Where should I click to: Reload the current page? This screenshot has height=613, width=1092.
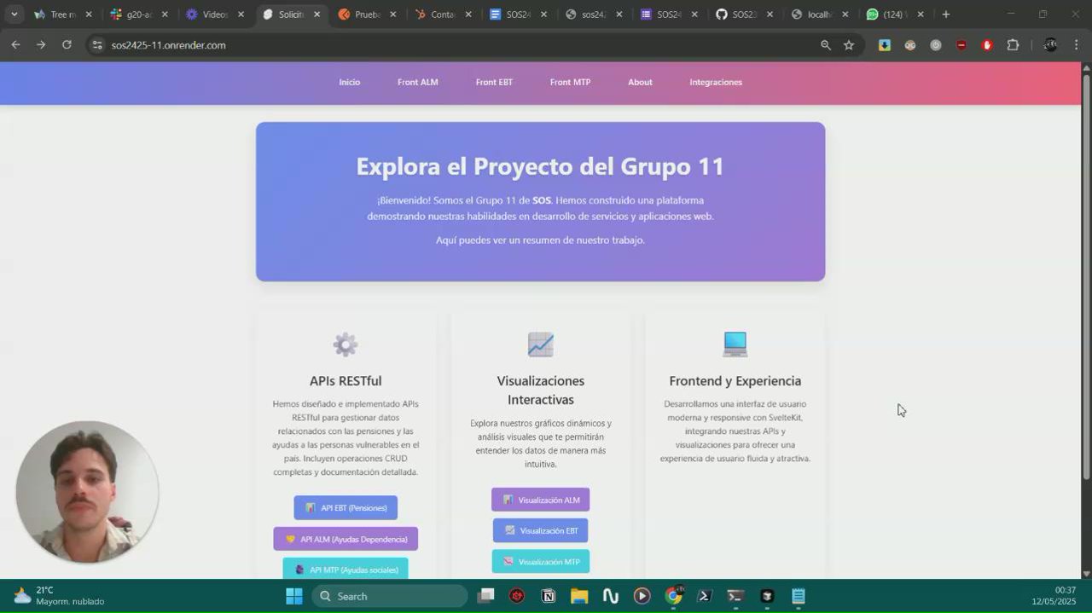pyautogui.click(x=67, y=45)
